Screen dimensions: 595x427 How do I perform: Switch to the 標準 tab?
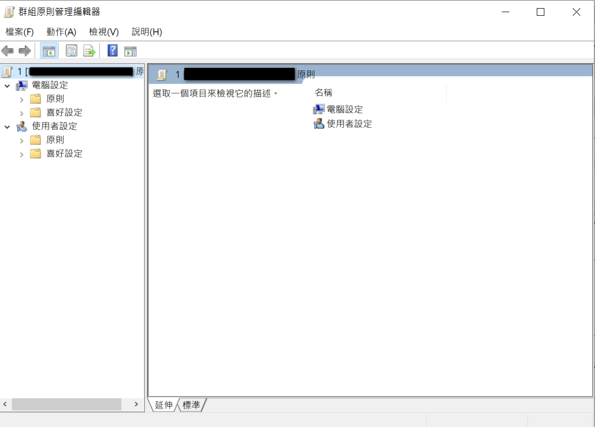pyautogui.click(x=191, y=405)
